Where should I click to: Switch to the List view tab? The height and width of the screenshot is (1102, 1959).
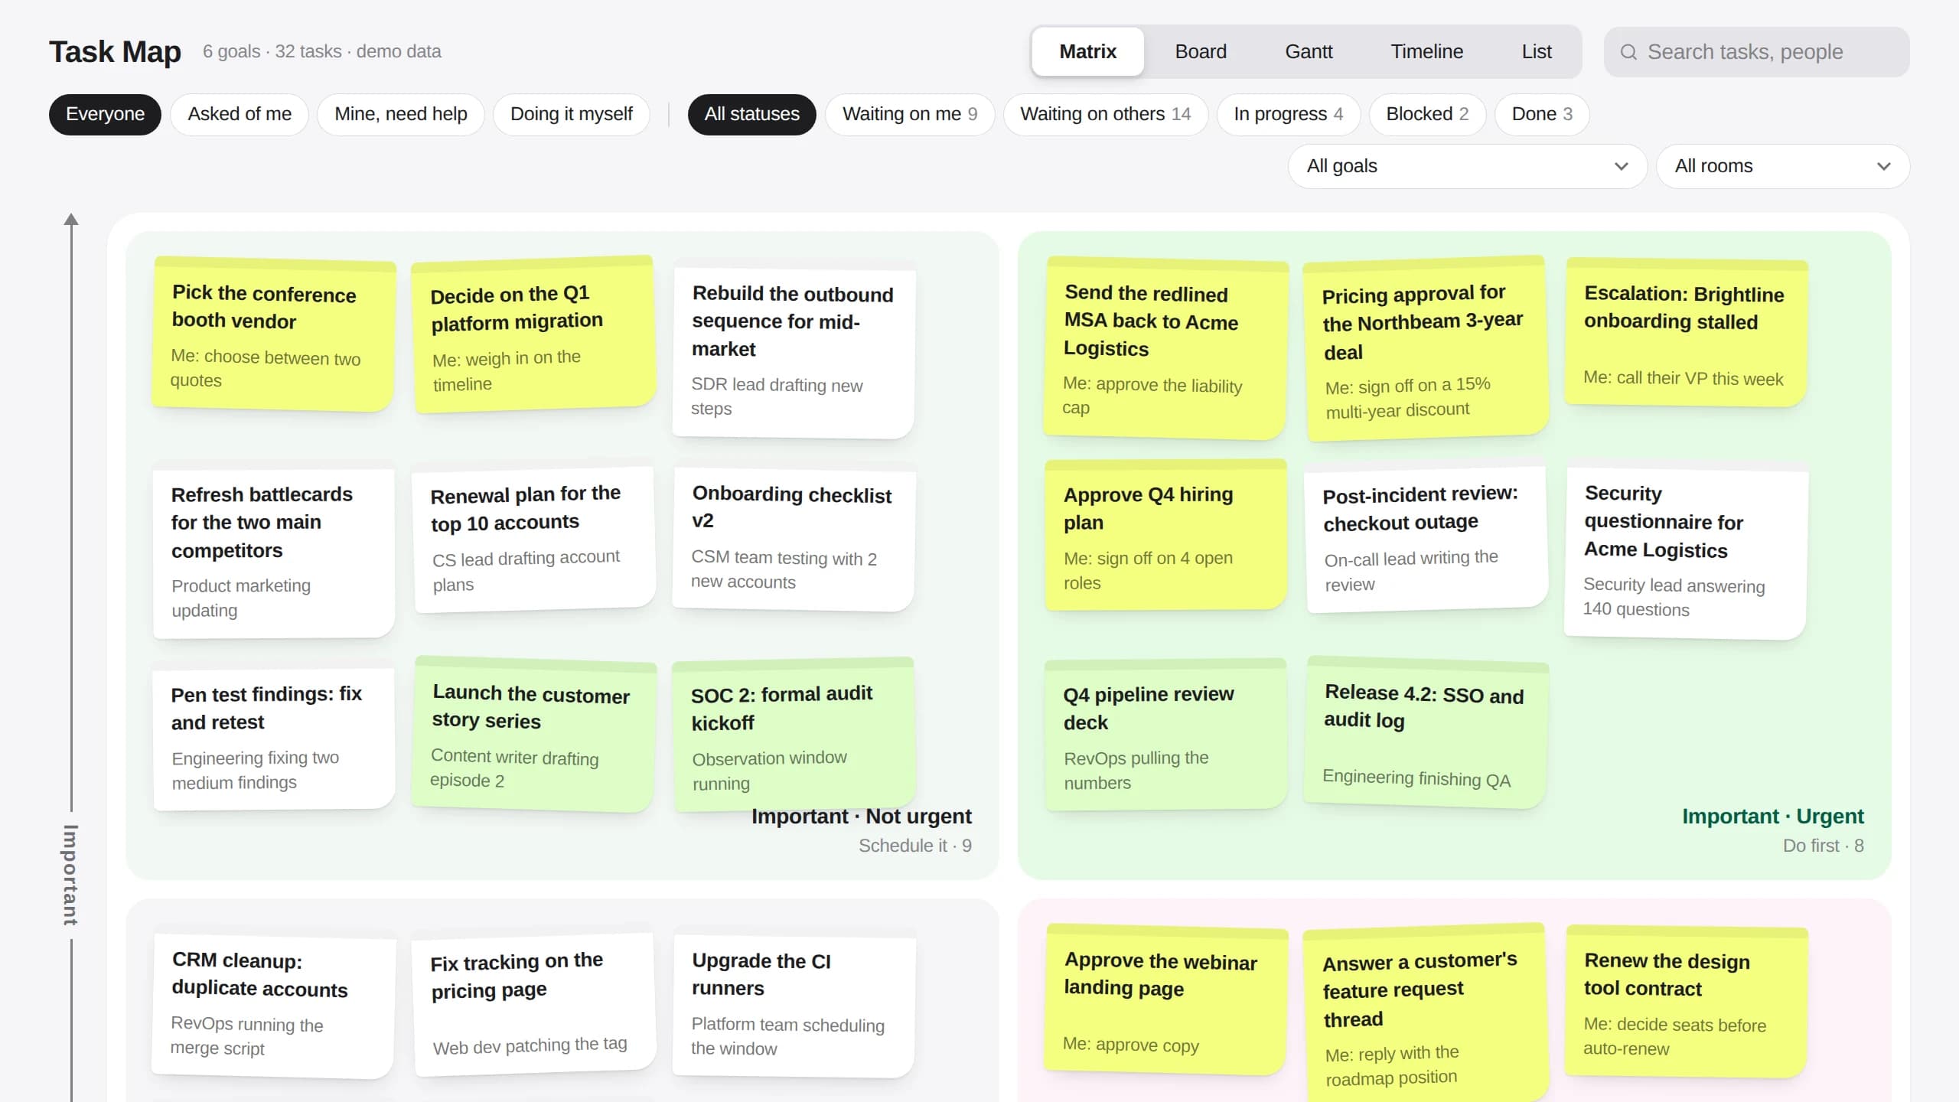coord(1537,51)
